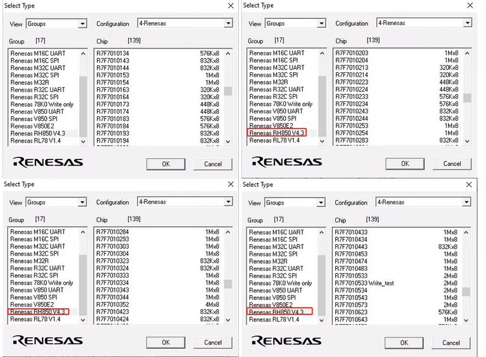Close the dialog listing chip R7F7010433
This screenshot has height=357, width=486.
(469, 185)
